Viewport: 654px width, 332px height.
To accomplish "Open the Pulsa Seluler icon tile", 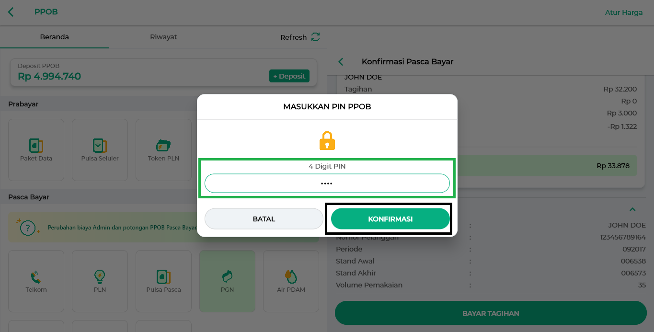I will (x=100, y=149).
